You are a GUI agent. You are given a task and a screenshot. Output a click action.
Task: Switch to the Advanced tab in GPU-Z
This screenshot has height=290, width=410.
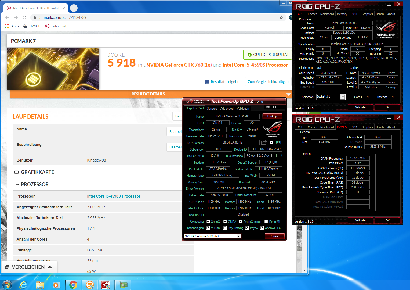click(227, 109)
